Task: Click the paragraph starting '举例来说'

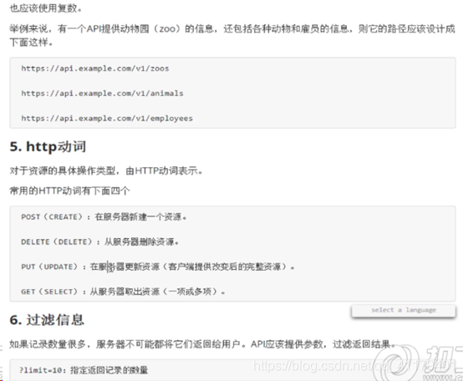Action: pos(232,35)
